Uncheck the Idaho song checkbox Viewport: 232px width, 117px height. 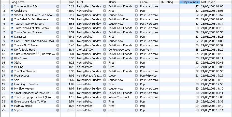[12, 63]
